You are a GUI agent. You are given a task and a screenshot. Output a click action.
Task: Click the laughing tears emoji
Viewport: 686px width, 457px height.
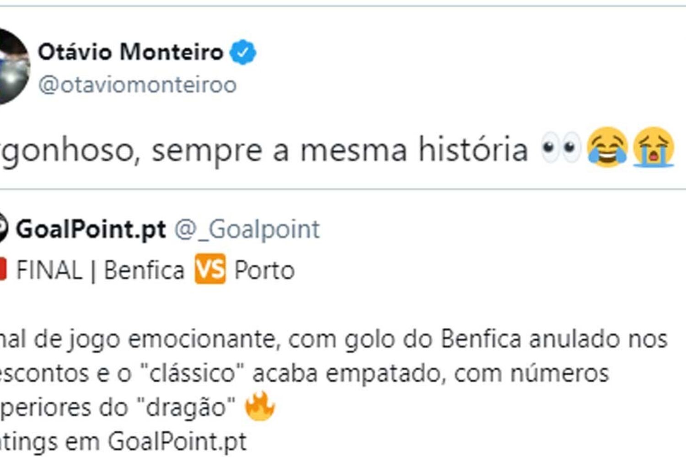(x=607, y=147)
